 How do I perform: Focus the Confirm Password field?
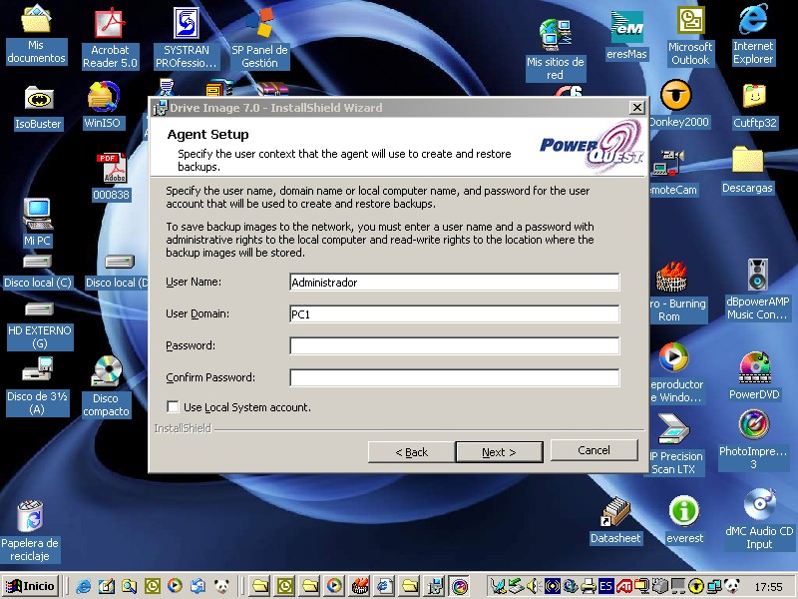click(x=455, y=378)
